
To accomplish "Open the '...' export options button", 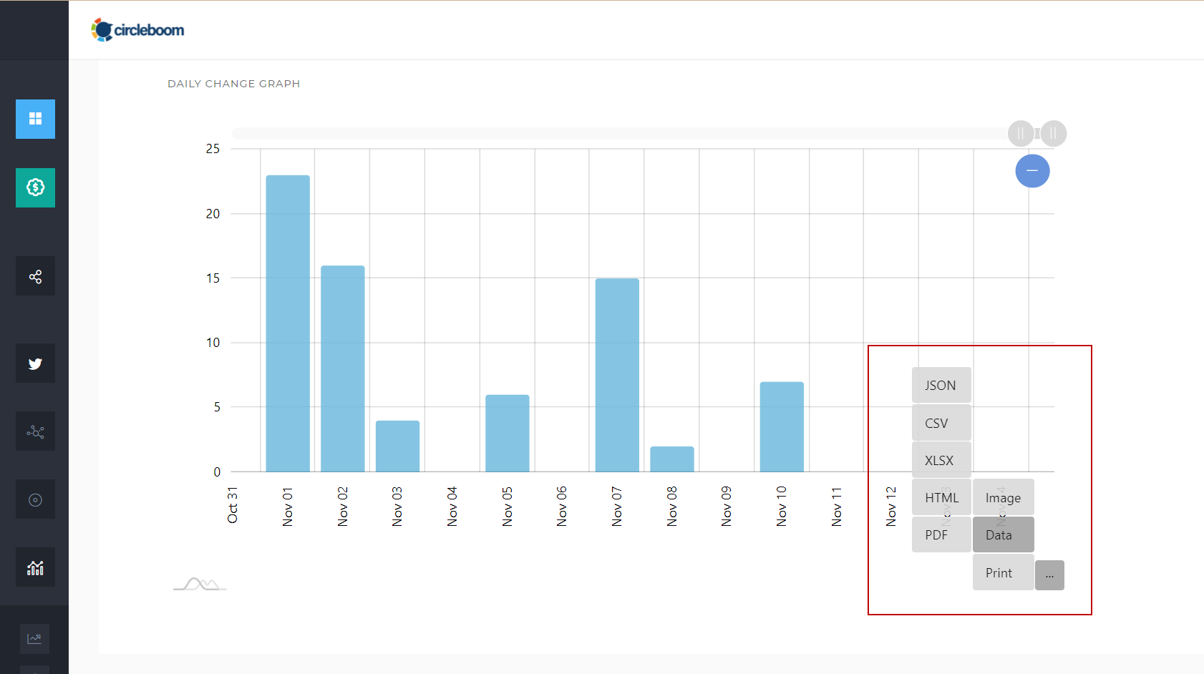I will 1049,575.
